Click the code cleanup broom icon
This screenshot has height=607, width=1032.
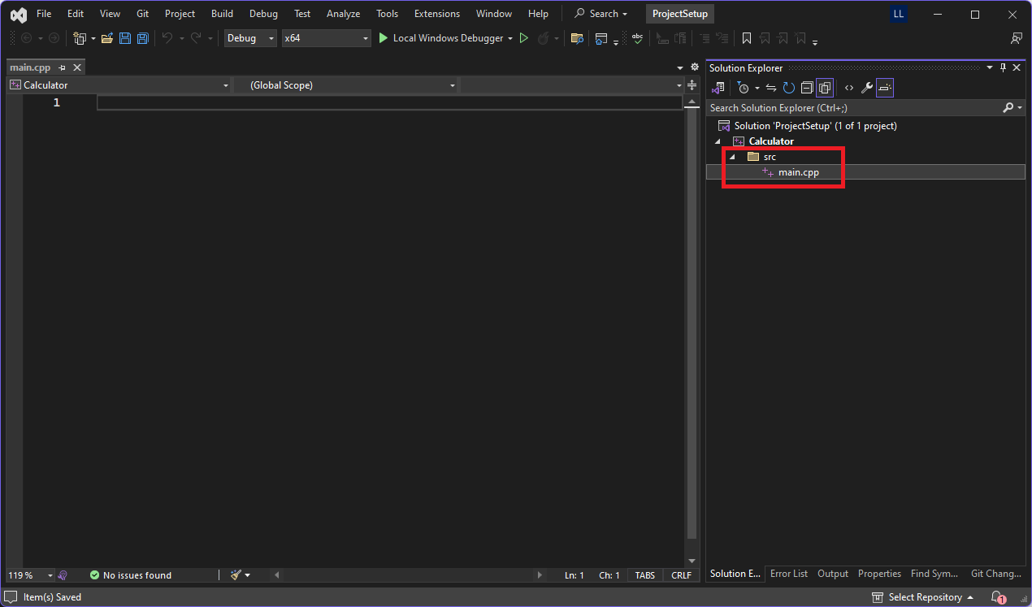pos(236,575)
